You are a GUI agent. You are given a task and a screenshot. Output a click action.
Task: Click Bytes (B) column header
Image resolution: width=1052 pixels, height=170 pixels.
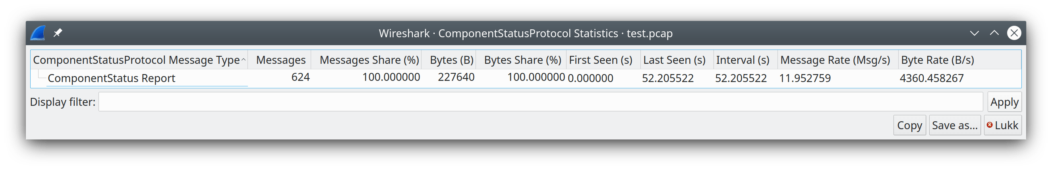tap(451, 60)
